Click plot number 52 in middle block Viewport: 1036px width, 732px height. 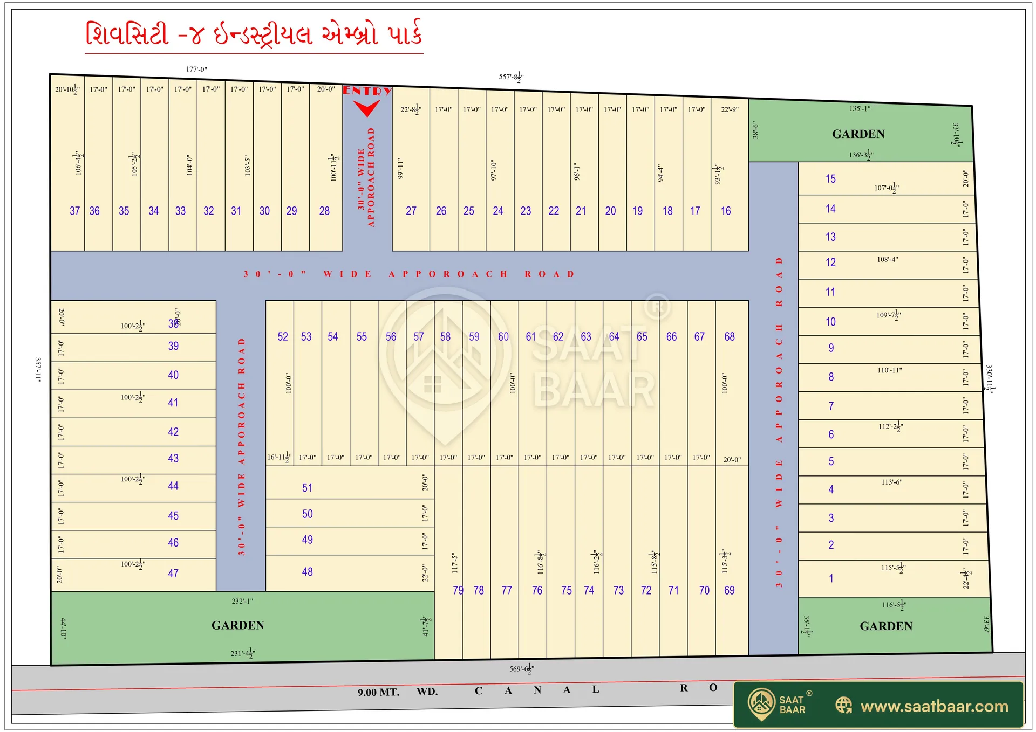(x=283, y=337)
